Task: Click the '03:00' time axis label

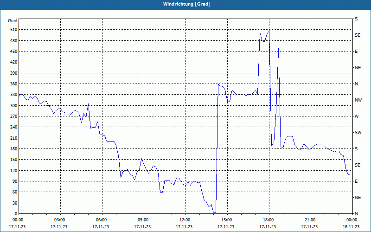Action: (61, 220)
